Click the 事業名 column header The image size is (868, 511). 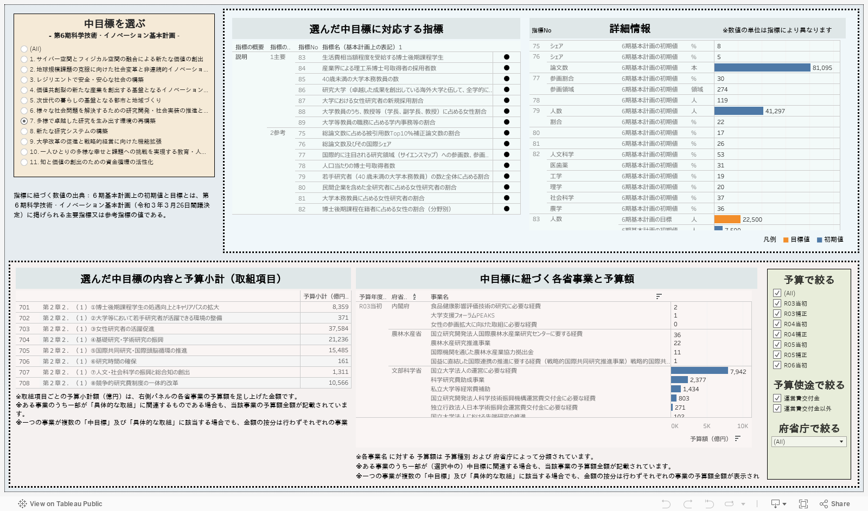point(439,297)
